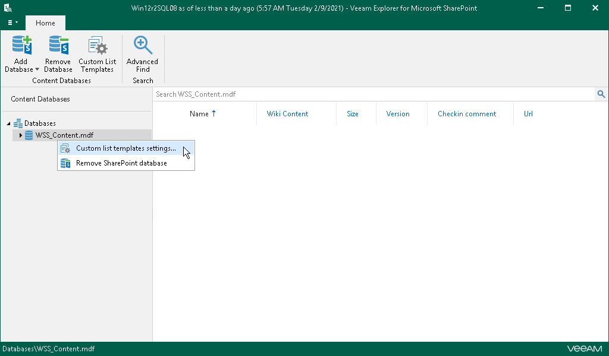609x356 pixels.
Task: Click the status bar path Databases\WSS_Content.mdf
Action: click(x=49, y=349)
